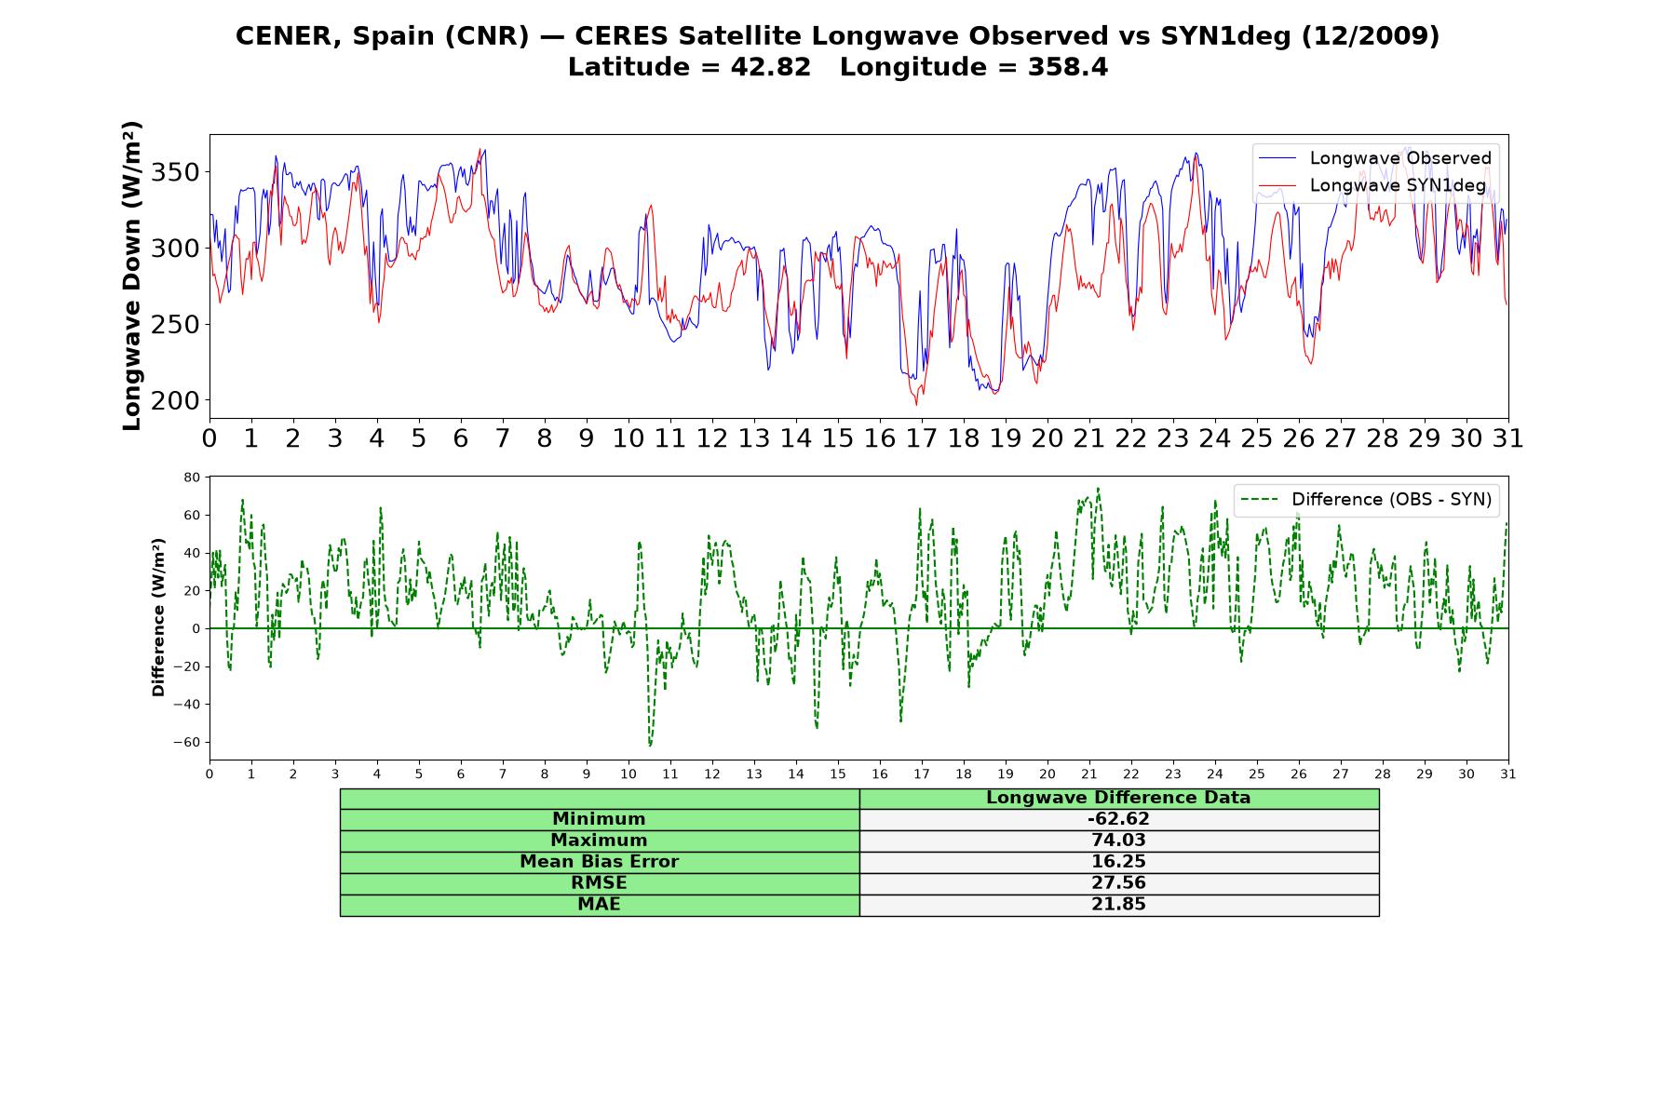Click the Maximum value 74.03 cell
The width and height of the screenshot is (1676, 1117).
pos(1119,841)
